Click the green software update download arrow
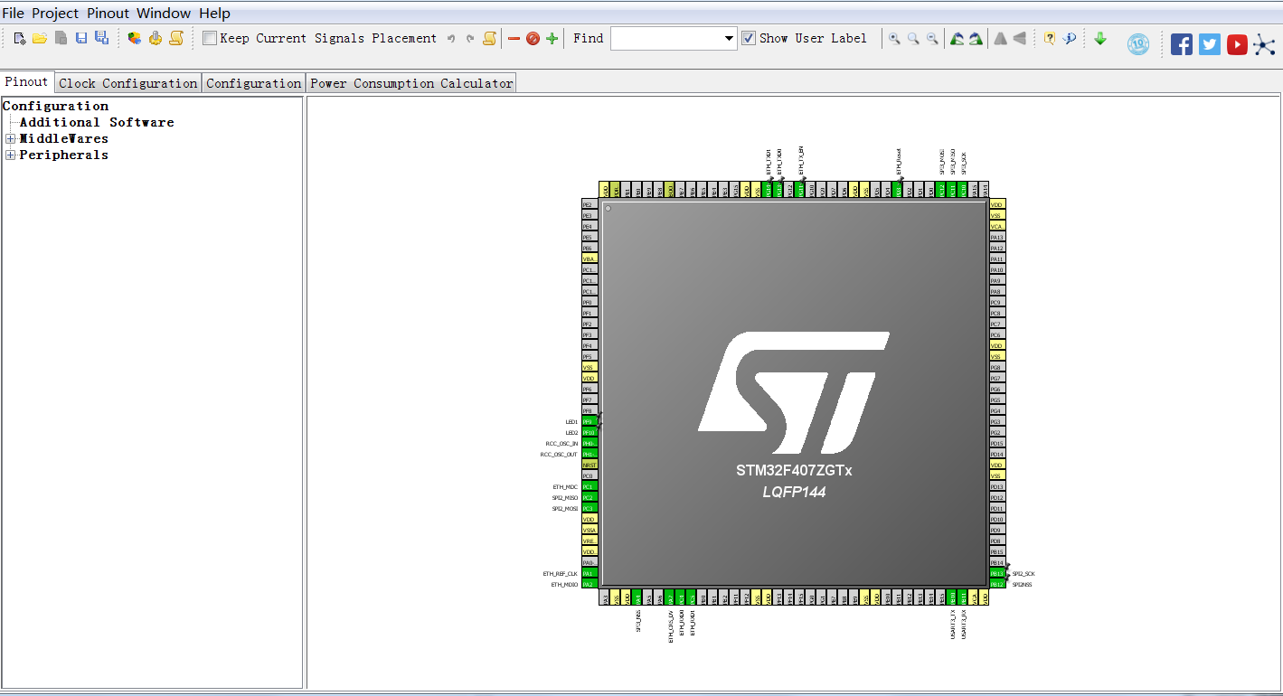Viewport: 1283px width, 696px height. (1100, 38)
